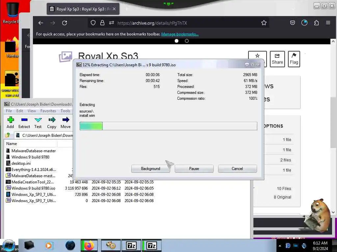Click the Move toolbar icon in 7-Zip
The image size is (337, 252).
[x=65, y=123]
